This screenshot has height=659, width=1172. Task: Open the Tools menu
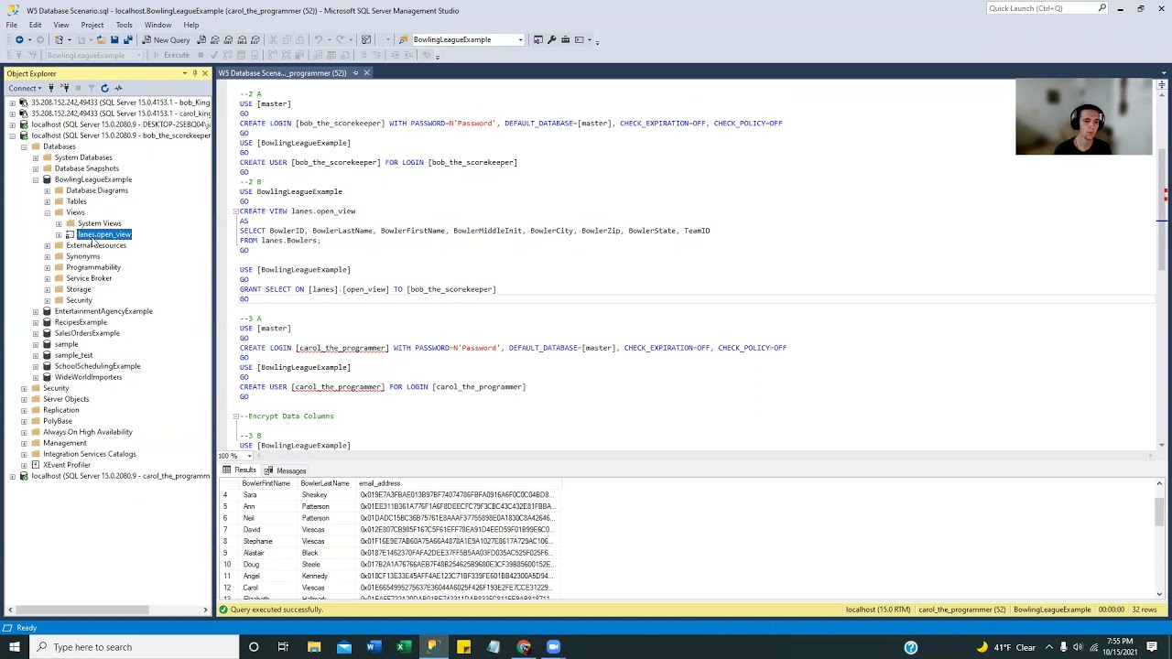click(124, 25)
